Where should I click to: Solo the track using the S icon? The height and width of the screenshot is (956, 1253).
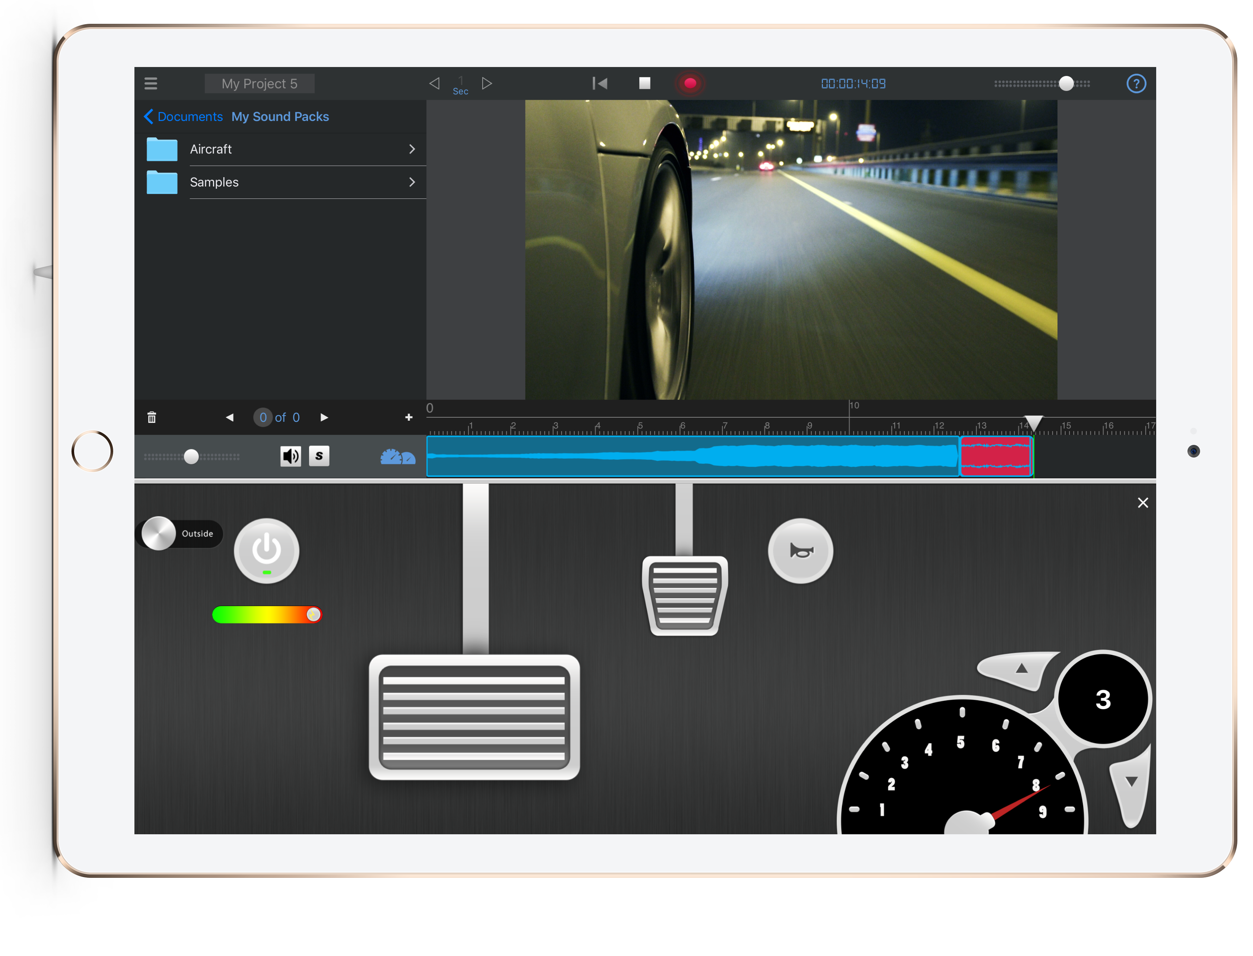coord(319,456)
